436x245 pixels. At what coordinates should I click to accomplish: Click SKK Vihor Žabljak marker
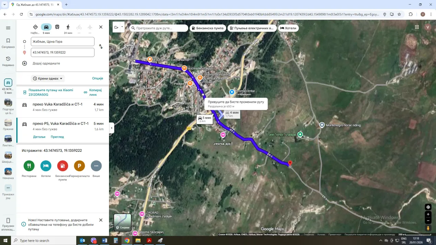(x=300, y=134)
